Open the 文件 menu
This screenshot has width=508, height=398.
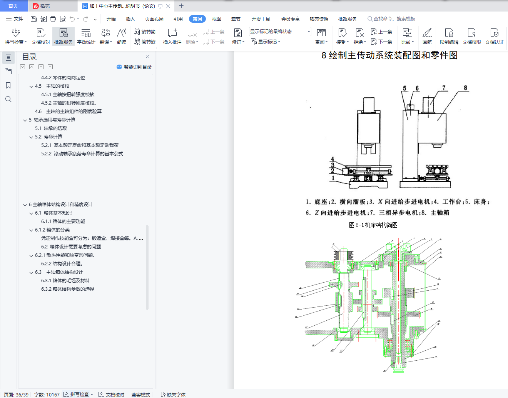15,19
